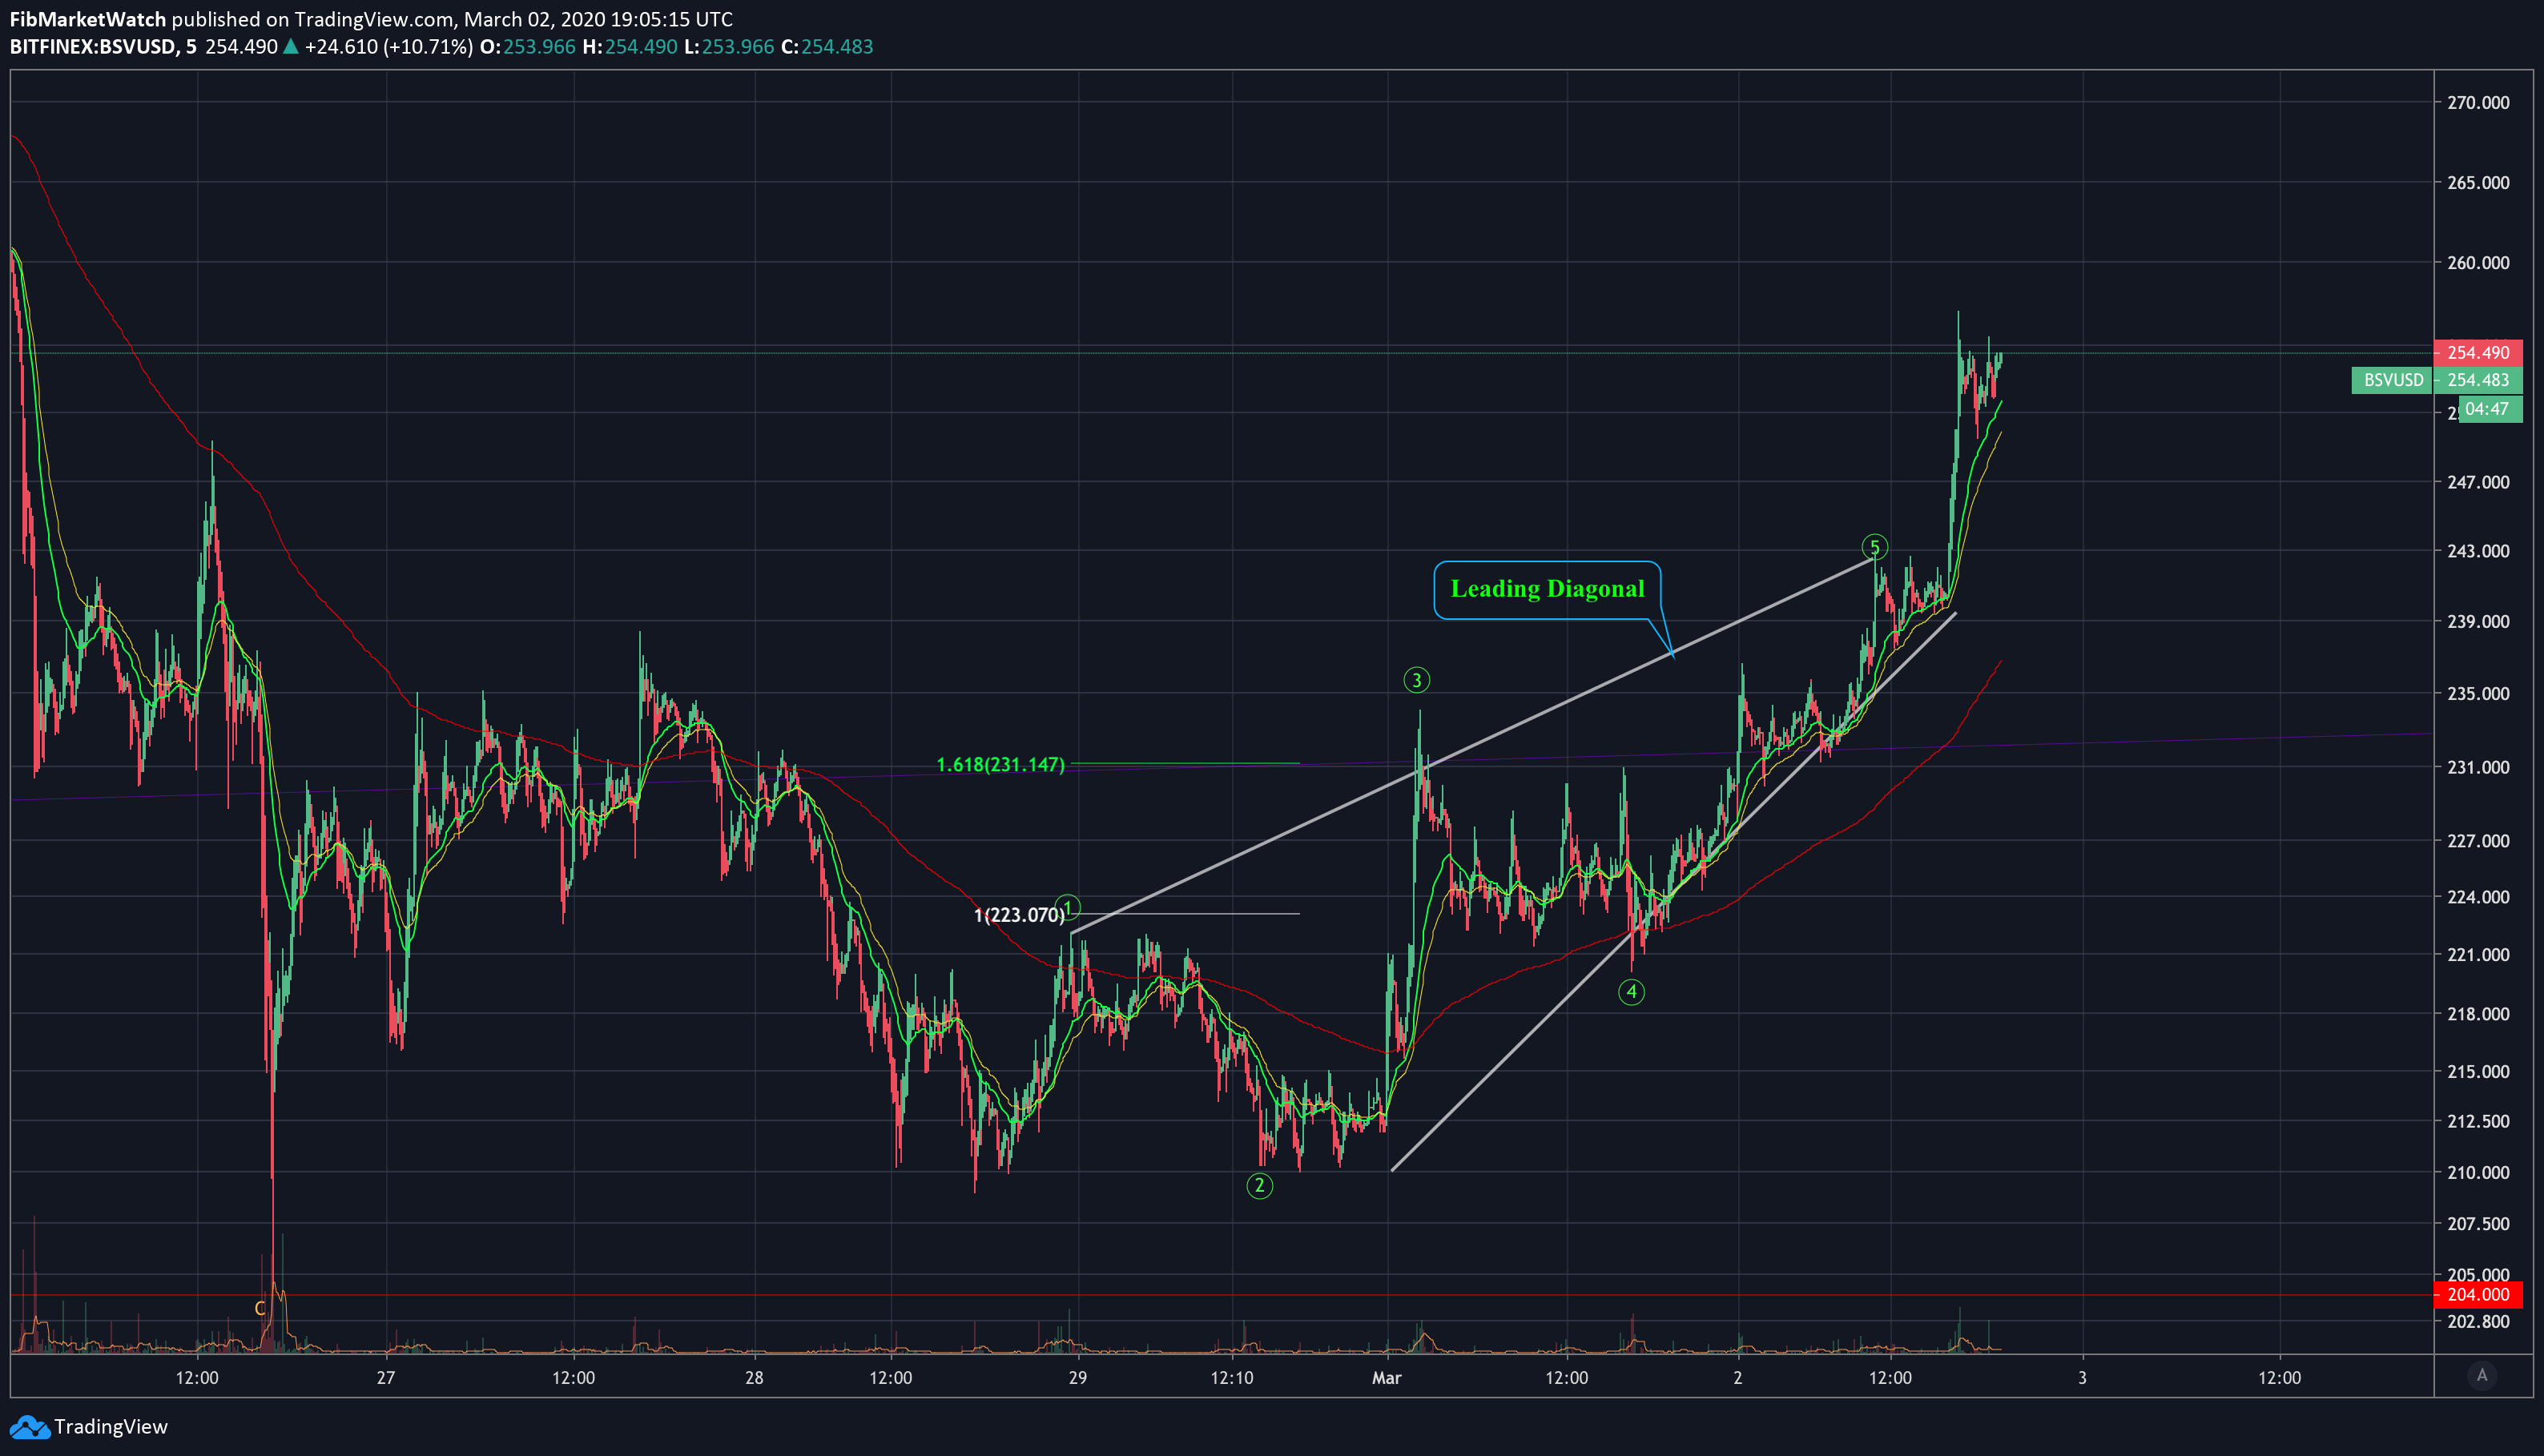The image size is (2544, 1456).
Task: Click the auto-scale 'A' button
Action: click(x=2481, y=1376)
